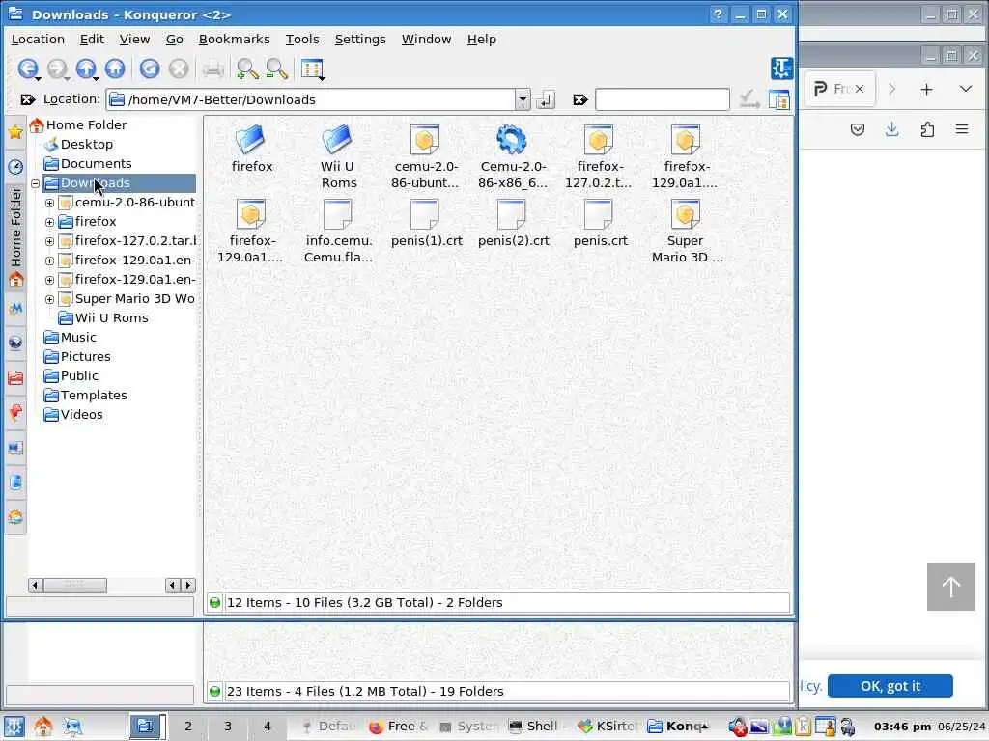Screen dimensions: 989x741
Task: Expand the firefox folder tree node
Action: [x=50, y=222]
